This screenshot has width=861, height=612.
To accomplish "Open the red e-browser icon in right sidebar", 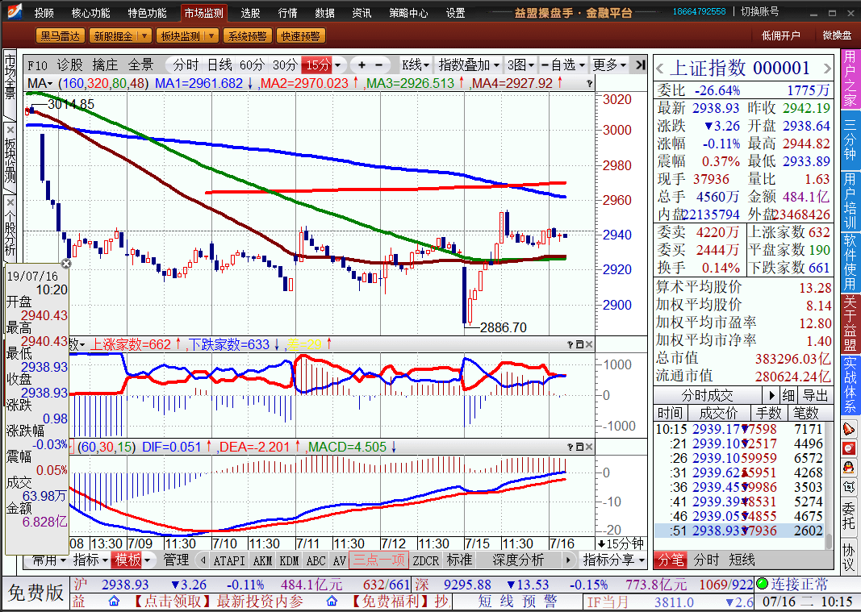I will [849, 448].
